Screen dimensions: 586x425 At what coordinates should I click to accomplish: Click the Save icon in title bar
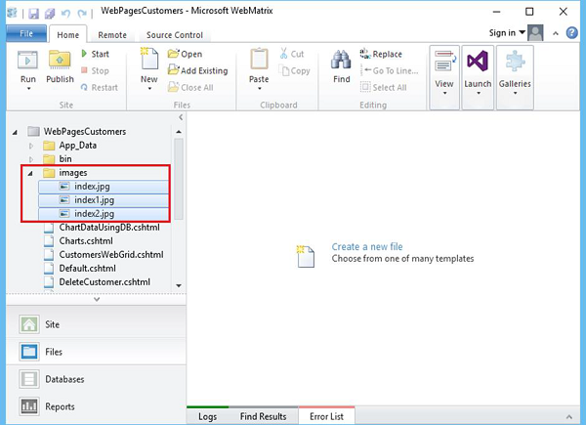pos(32,12)
